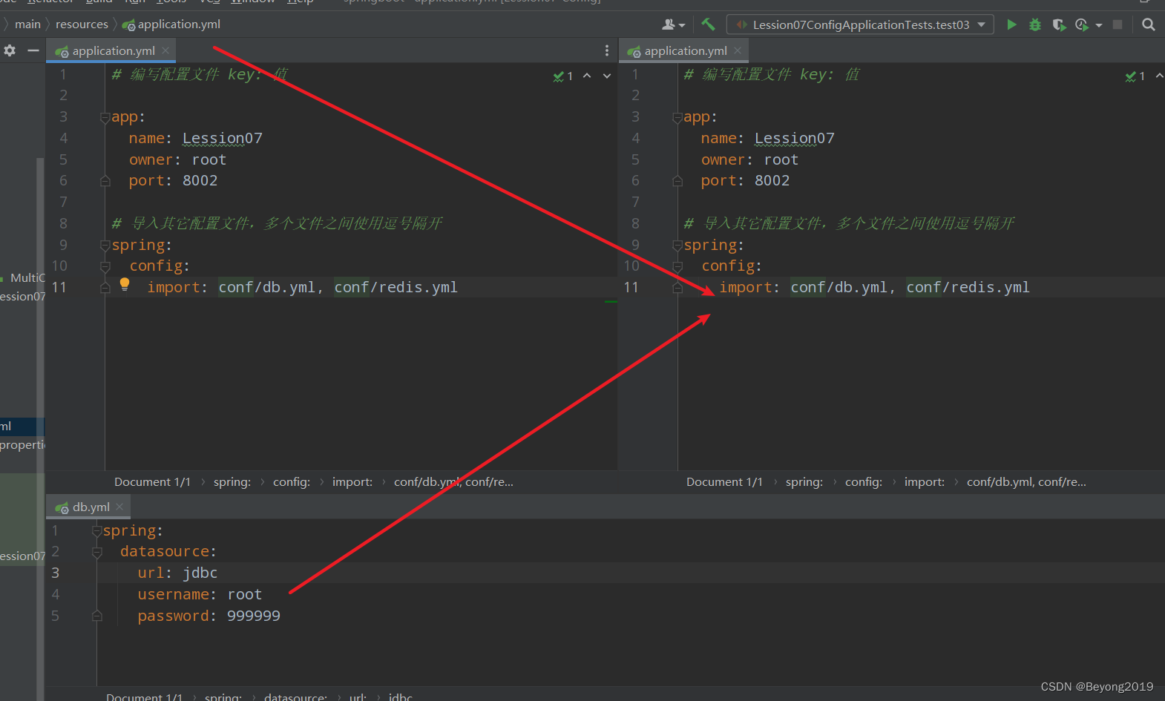This screenshot has height=701, width=1165.
Task: Click import: breadcrumb under left editor
Action: [x=352, y=482]
